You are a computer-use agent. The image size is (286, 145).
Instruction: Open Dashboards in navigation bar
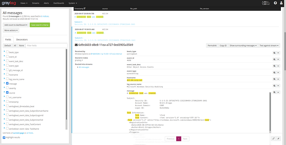59,3
